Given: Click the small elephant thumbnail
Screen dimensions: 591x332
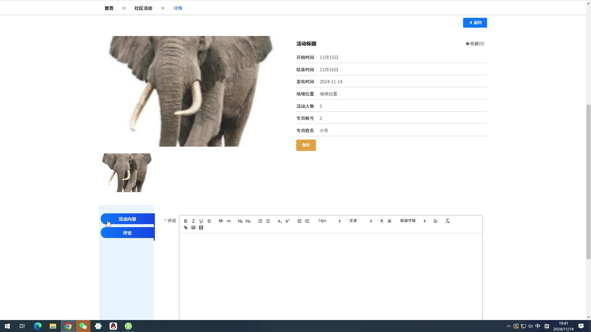Looking at the screenshot, I should tap(127, 173).
